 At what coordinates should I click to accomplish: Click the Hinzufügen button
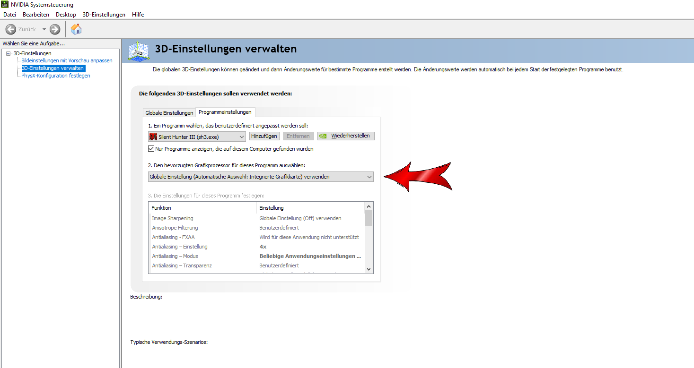pos(264,136)
